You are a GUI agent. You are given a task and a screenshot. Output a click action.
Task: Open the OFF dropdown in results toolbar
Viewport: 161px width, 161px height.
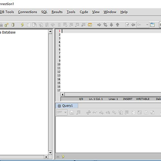(62, 112)
